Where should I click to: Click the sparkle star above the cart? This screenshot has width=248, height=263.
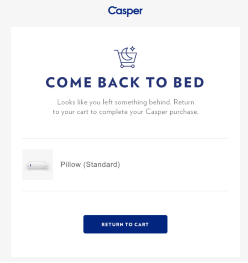coord(133,49)
